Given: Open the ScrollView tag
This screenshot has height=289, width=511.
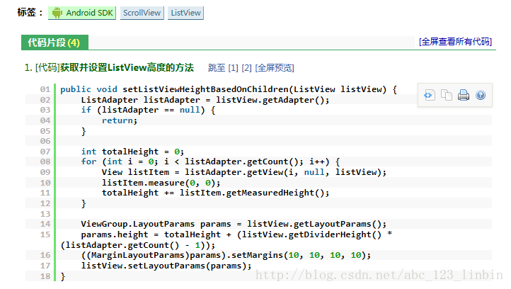Looking at the screenshot, I should click(142, 13).
